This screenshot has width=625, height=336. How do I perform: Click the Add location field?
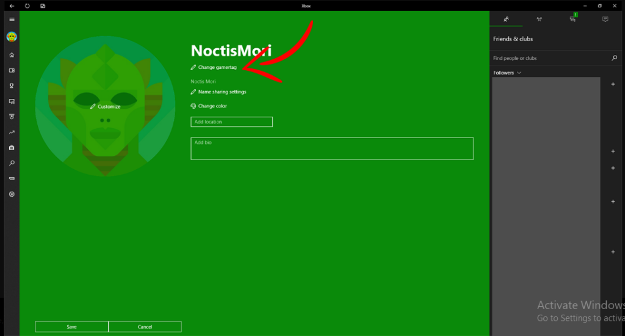(231, 122)
